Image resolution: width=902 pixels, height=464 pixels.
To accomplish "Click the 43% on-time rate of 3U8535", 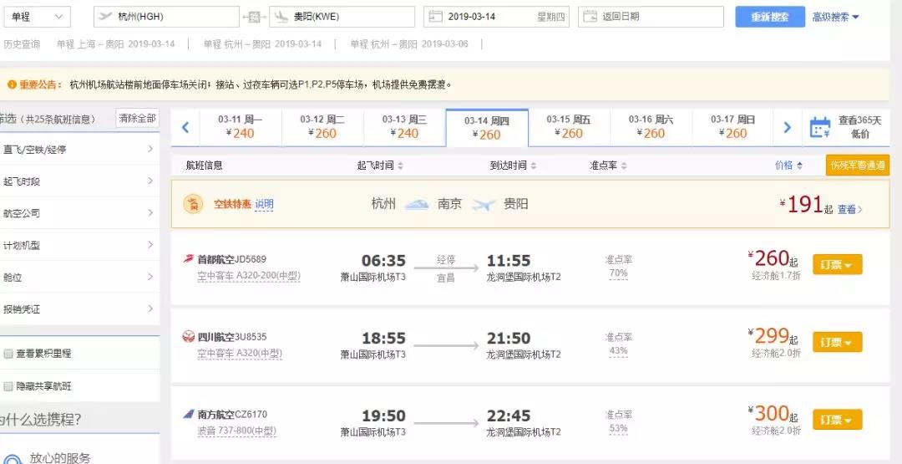I will tap(618, 350).
